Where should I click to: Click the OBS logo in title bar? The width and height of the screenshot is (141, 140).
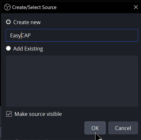[7, 7]
